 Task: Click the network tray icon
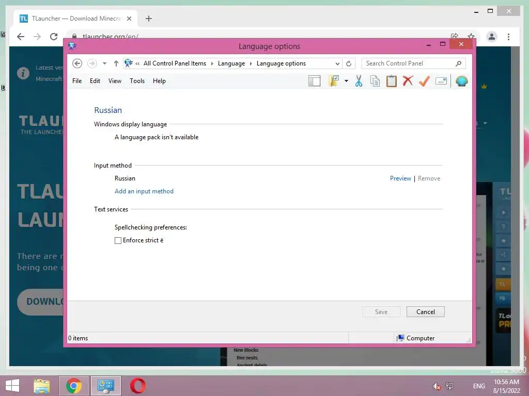coord(449,386)
